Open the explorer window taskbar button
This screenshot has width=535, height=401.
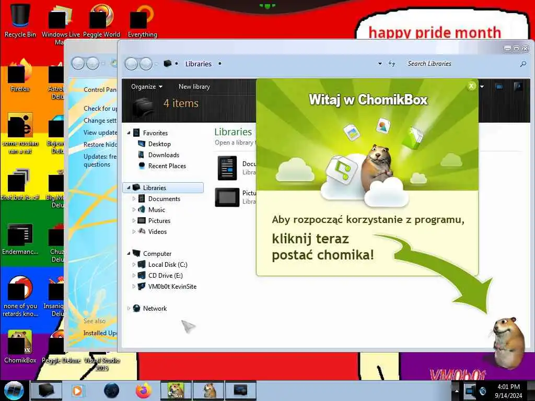coord(46,391)
